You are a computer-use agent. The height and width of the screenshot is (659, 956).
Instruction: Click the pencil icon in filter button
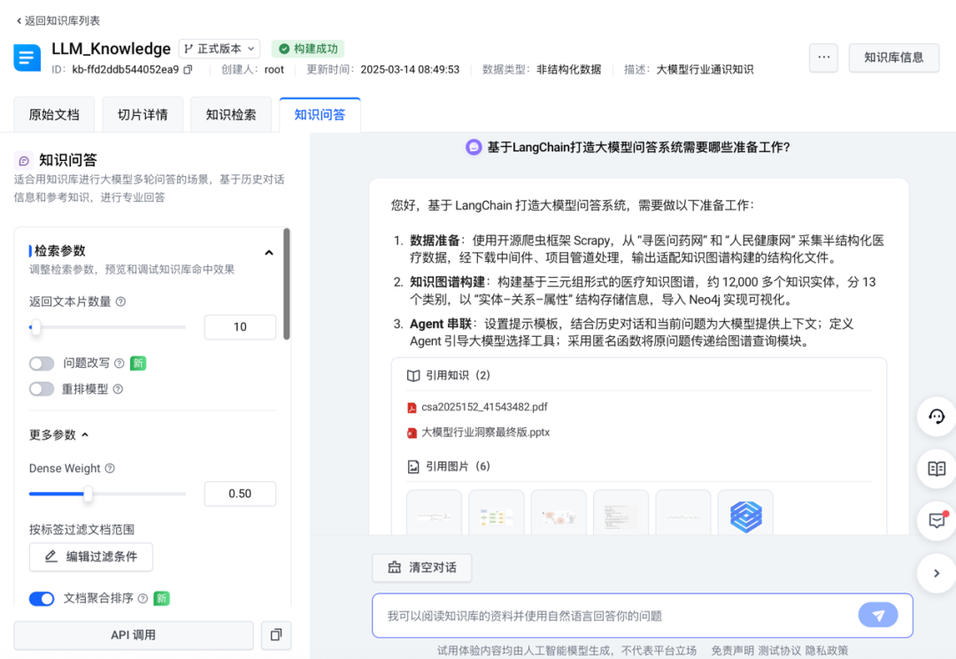(x=51, y=556)
